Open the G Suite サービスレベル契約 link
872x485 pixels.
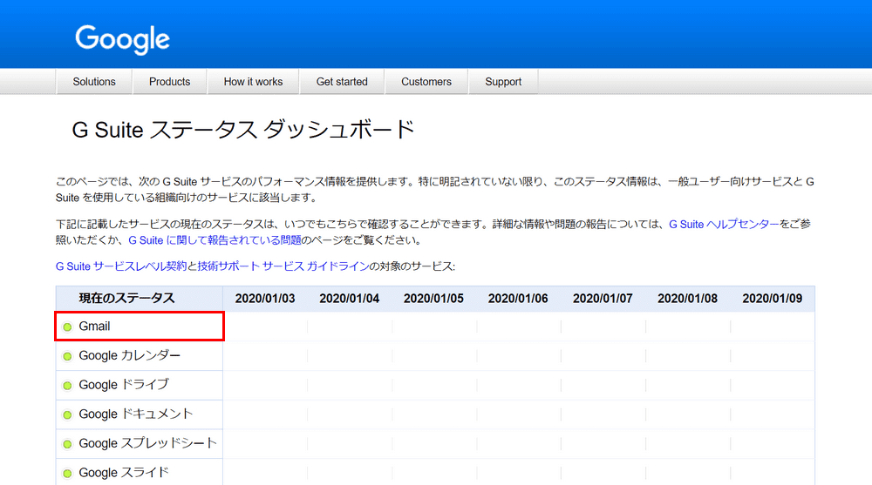(121, 266)
